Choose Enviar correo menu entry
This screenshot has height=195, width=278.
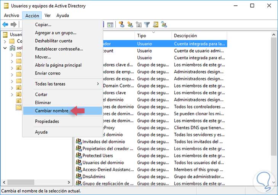click(x=62, y=73)
